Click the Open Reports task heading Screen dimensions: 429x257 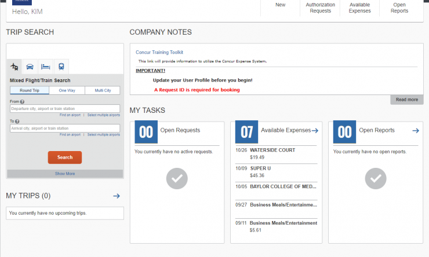point(377,130)
